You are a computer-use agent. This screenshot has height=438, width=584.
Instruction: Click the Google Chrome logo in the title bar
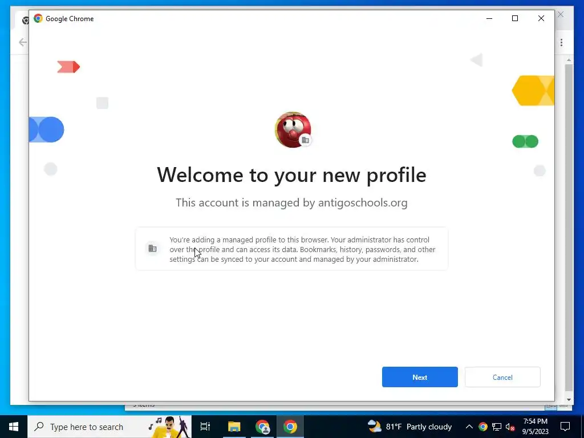38,18
